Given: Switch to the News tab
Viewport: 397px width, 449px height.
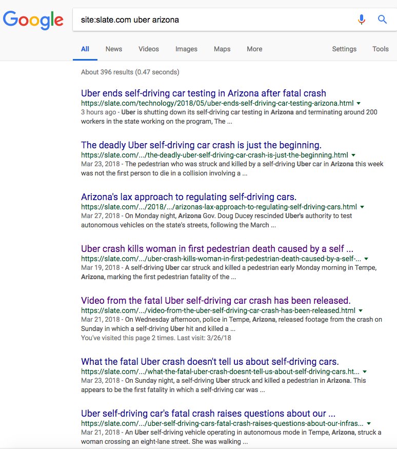Looking at the screenshot, I should click(114, 49).
